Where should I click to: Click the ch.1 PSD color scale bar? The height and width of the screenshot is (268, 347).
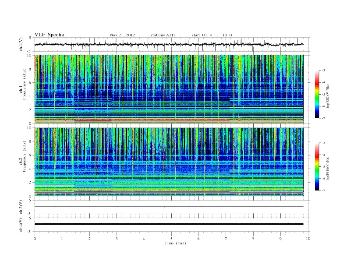click(x=317, y=94)
